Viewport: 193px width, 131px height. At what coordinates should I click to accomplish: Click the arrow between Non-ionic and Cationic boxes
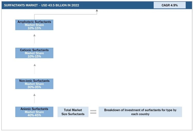[x=34, y=69]
